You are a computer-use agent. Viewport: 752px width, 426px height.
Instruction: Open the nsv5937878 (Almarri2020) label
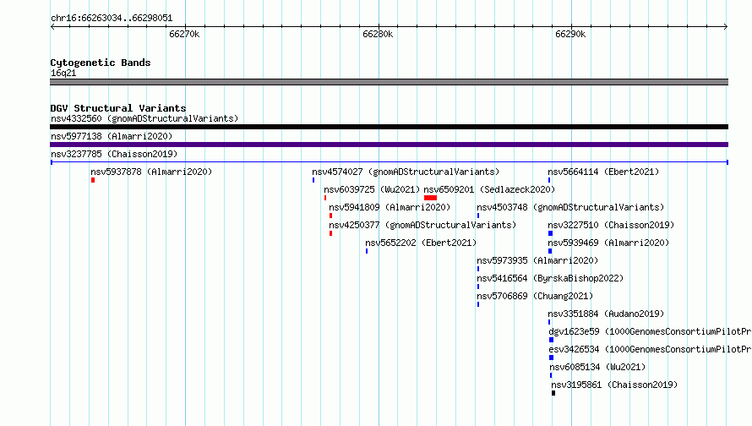tap(151, 172)
